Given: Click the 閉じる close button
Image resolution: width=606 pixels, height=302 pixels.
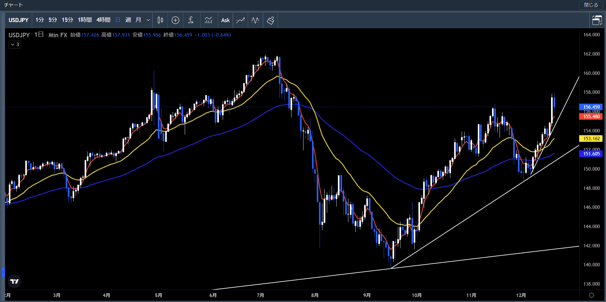Looking at the screenshot, I should pos(591,5).
